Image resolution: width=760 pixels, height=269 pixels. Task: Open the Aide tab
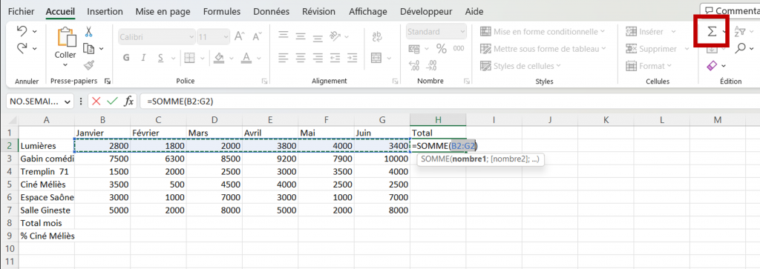click(x=474, y=11)
